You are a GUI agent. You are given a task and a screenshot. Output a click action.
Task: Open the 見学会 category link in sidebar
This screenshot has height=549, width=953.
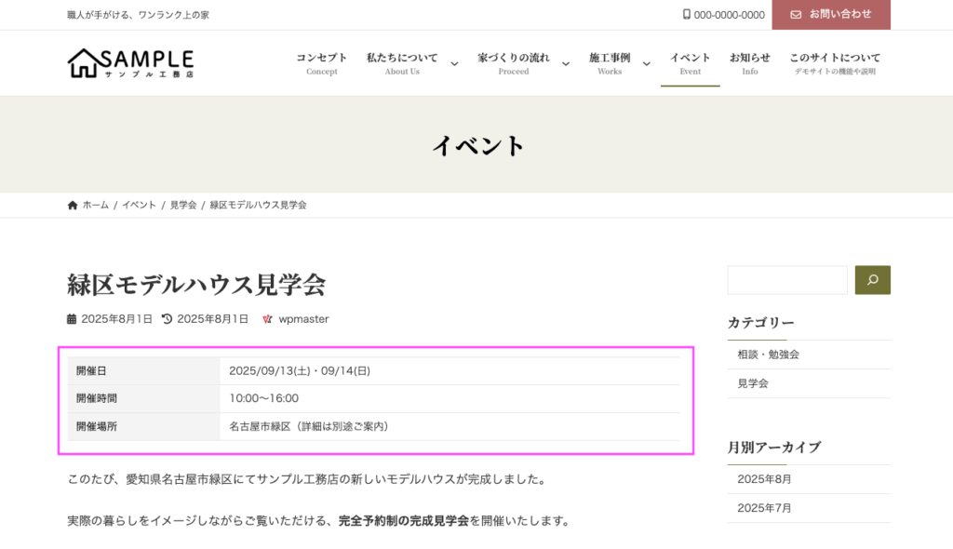tap(753, 383)
